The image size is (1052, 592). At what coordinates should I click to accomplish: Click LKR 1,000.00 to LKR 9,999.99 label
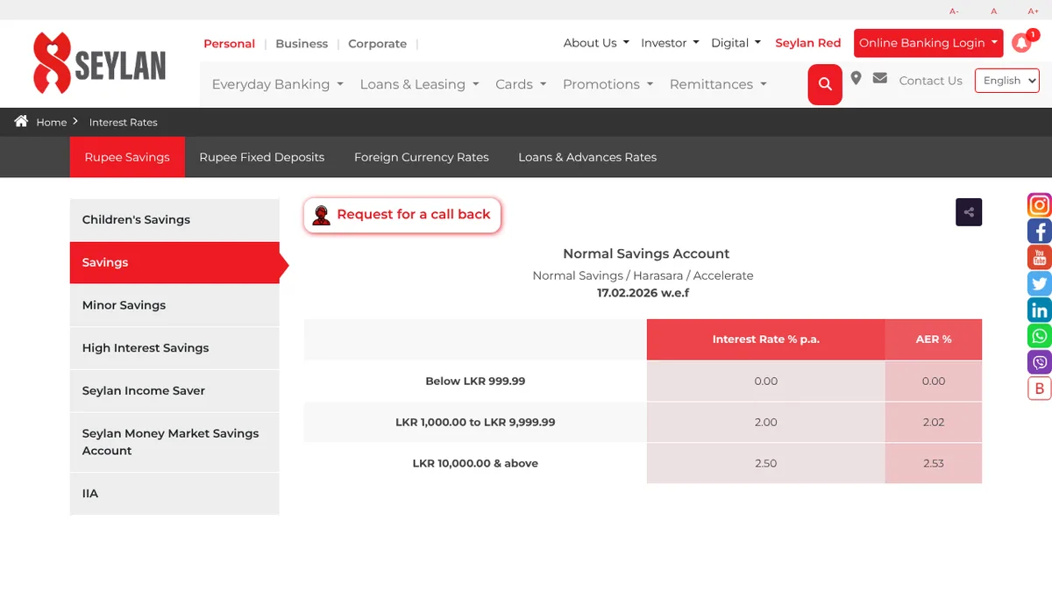[475, 422]
